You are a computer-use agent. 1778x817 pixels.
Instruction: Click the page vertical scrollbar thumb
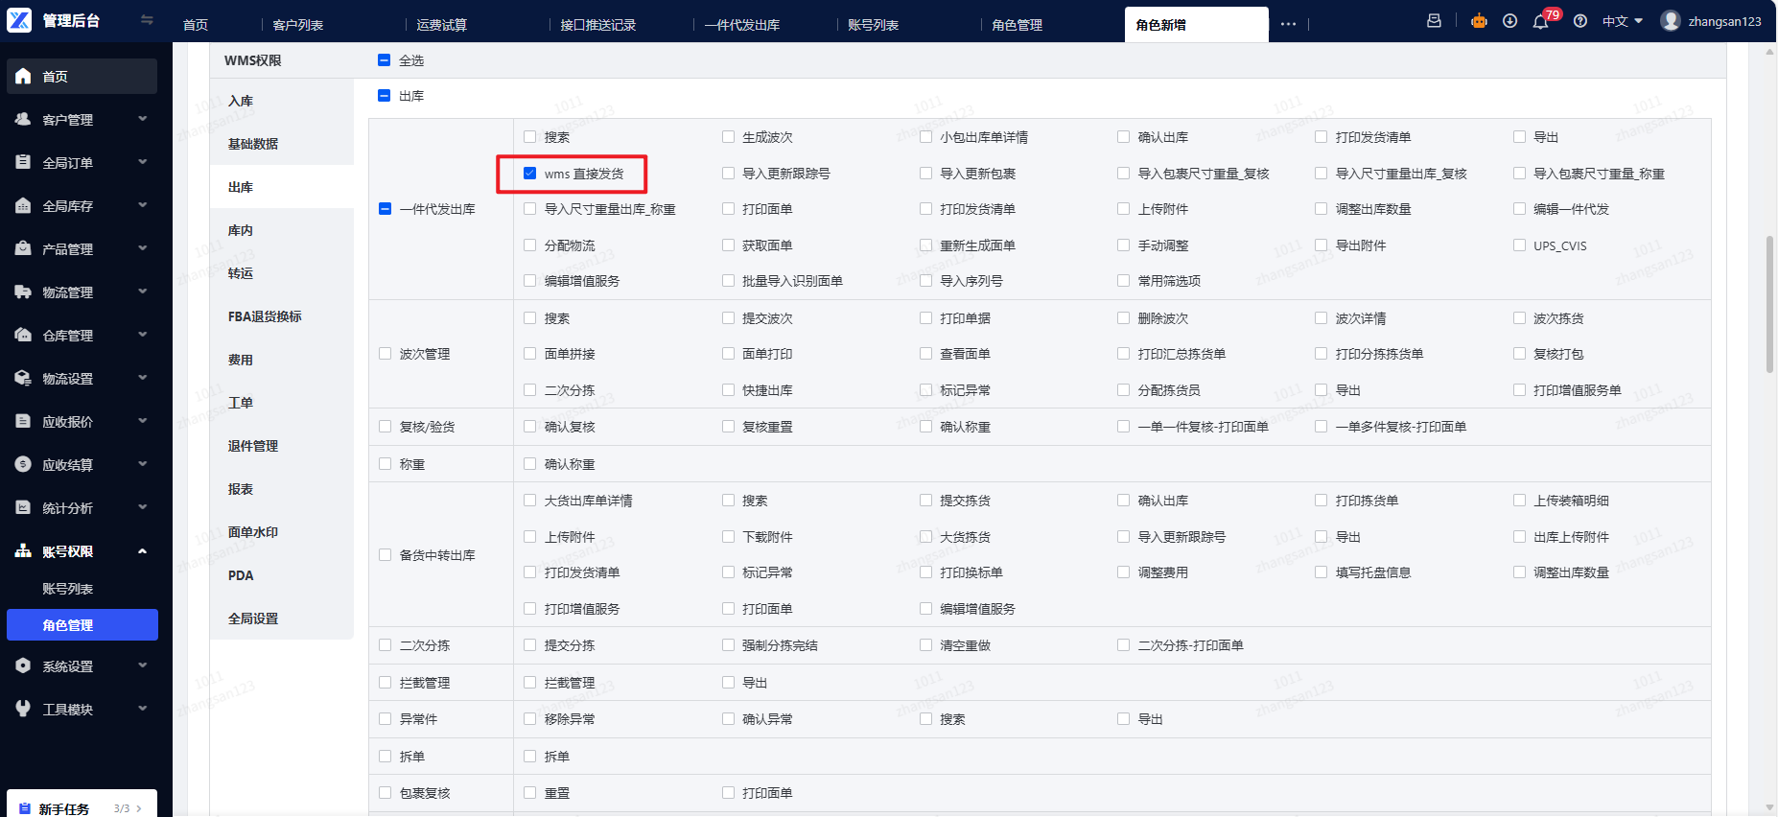coord(1769,305)
